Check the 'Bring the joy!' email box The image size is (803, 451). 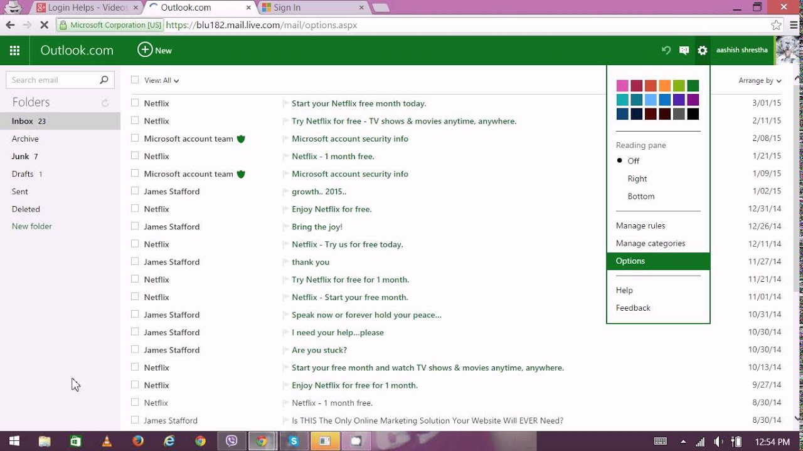click(x=135, y=226)
